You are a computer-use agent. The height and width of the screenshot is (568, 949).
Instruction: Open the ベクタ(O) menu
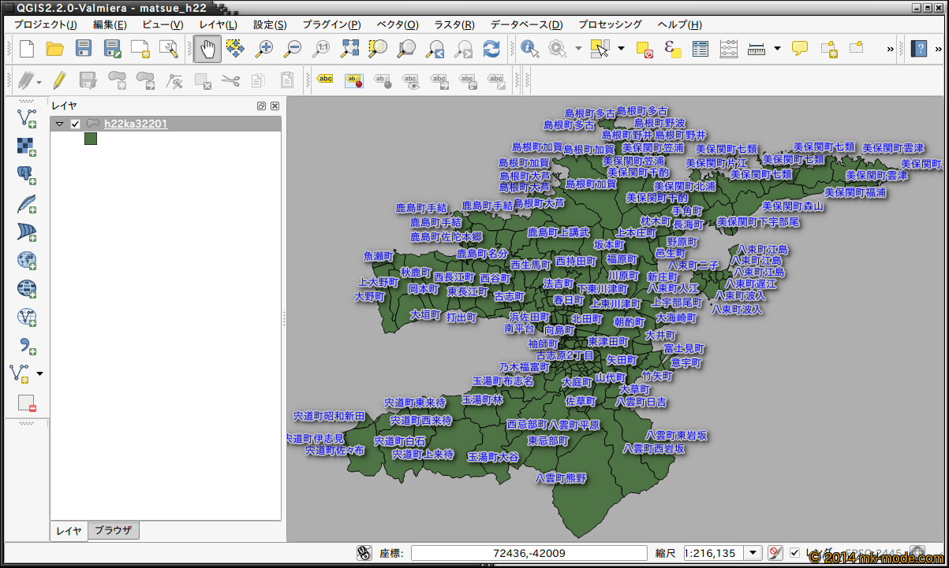pyautogui.click(x=397, y=24)
